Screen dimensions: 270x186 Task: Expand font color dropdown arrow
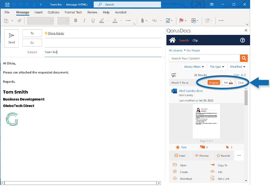[121, 20]
